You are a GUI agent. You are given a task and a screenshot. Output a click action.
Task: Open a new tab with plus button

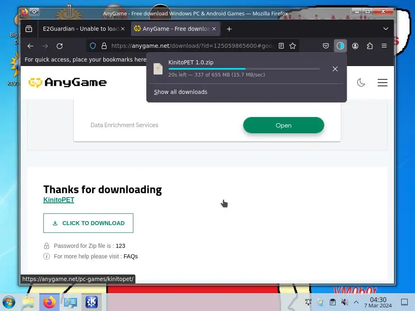tap(229, 29)
